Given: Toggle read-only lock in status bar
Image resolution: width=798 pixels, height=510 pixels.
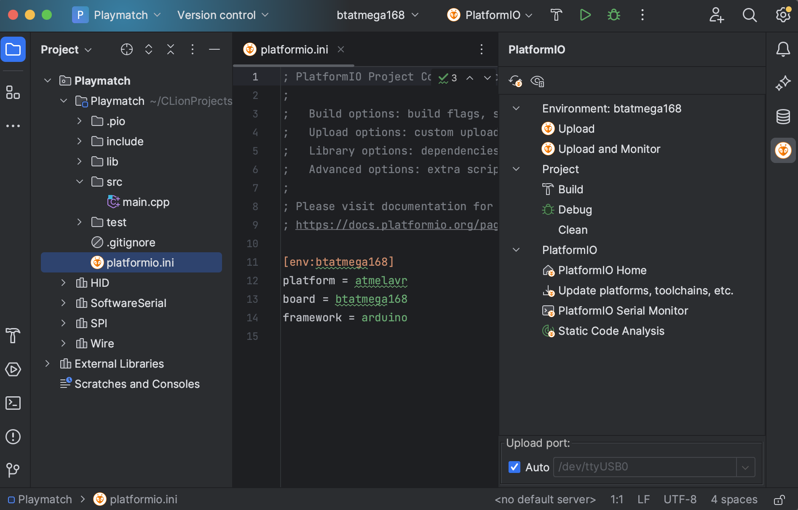Looking at the screenshot, I should pyautogui.click(x=779, y=499).
